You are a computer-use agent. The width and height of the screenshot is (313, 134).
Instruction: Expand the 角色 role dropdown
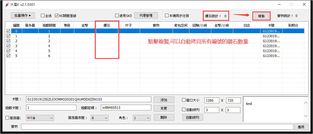coord(142,118)
